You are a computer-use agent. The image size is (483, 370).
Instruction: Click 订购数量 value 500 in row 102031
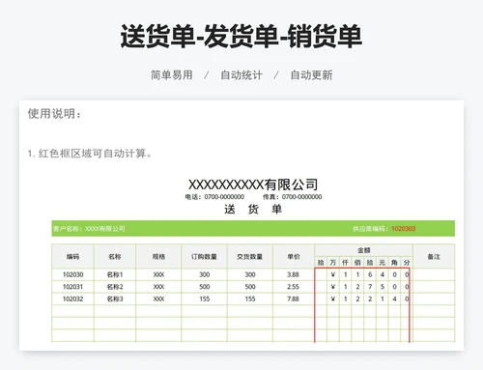[x=204, y=287]
